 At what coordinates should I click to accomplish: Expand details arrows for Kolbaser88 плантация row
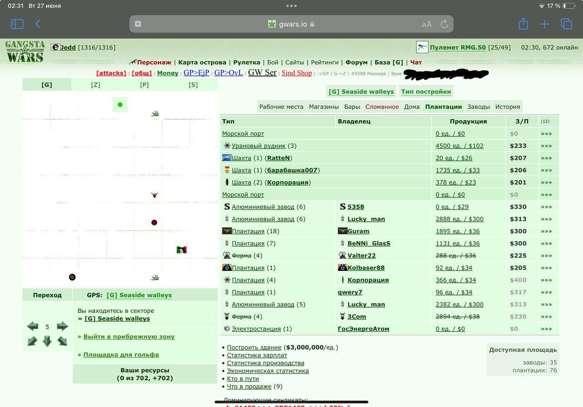pos(546,268)
